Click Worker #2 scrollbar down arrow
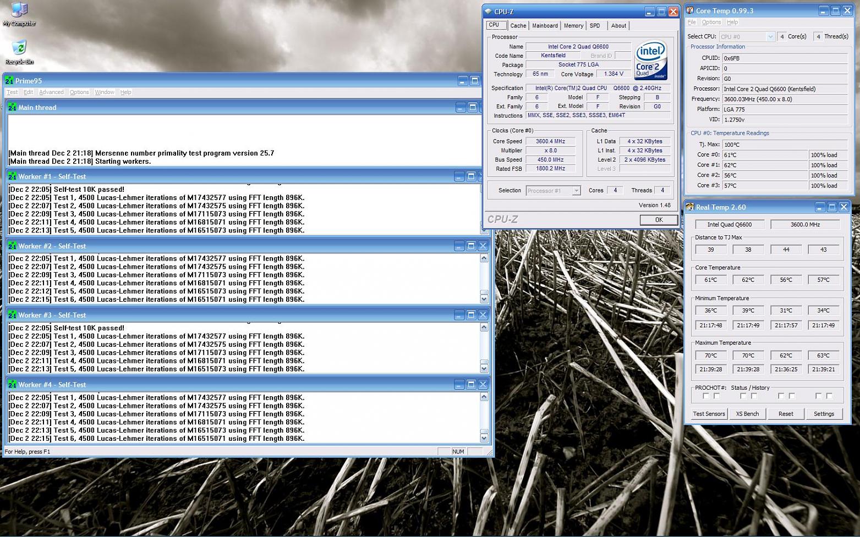The image size is (860, 537). point(484,299)
